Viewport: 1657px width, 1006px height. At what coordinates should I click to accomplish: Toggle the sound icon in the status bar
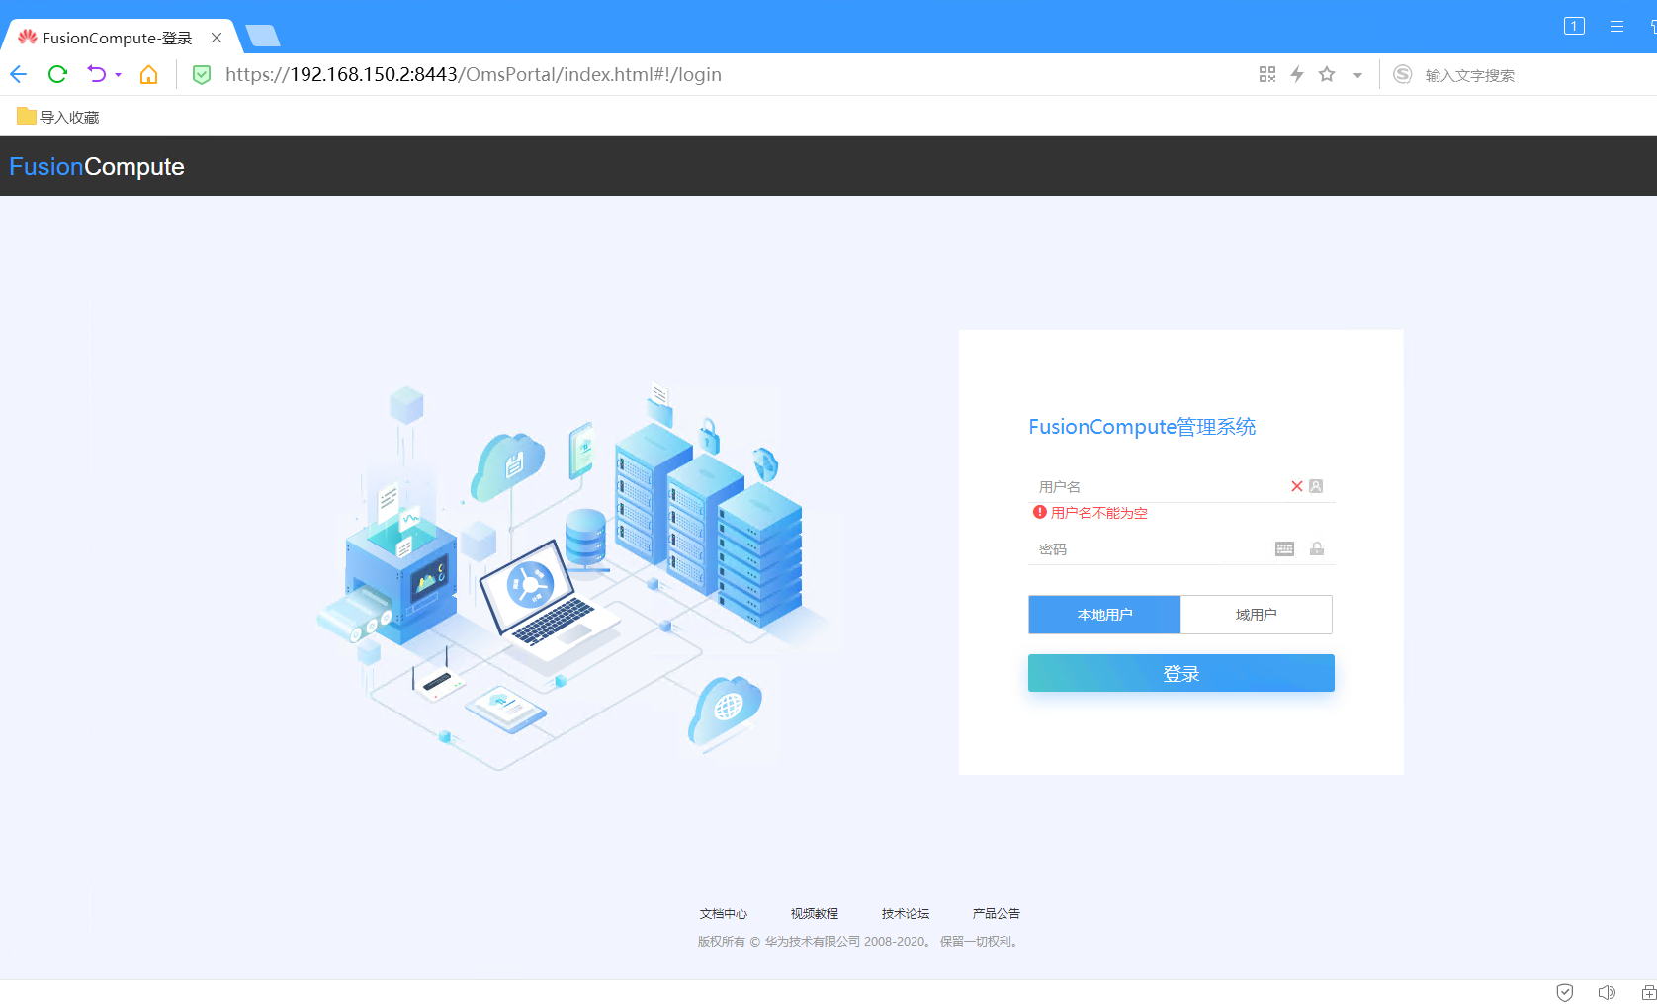1607,992
